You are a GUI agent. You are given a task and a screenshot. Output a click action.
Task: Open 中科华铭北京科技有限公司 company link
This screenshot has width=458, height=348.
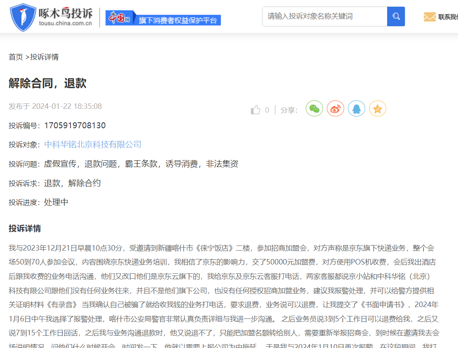(x=93, y=144)
